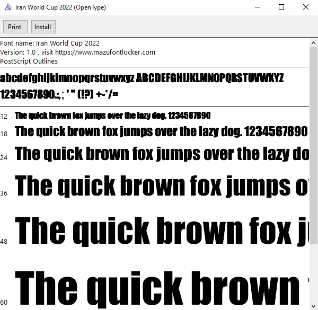
Task: Close the Iran World Cup 2022 window
Action: click(x=306, y=7)
